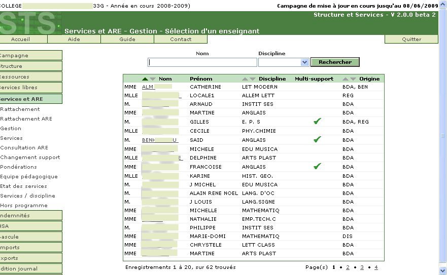Click multi-support checkmark in GILLES row
The width and height of the screenshot is (447, 275).
(317, 121)
